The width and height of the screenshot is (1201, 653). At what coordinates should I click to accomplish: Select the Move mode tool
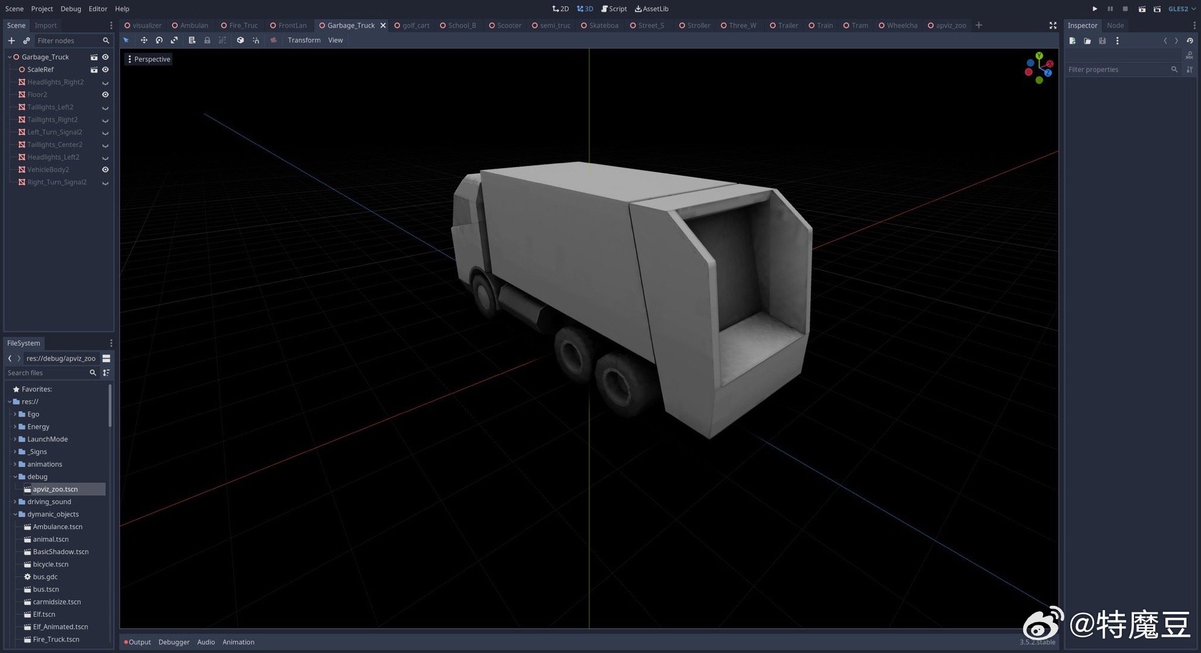144,40
